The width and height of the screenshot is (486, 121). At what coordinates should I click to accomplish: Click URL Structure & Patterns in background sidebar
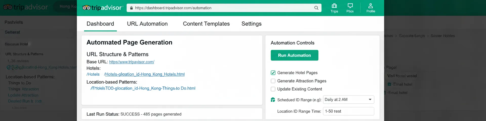click(24, 54)
